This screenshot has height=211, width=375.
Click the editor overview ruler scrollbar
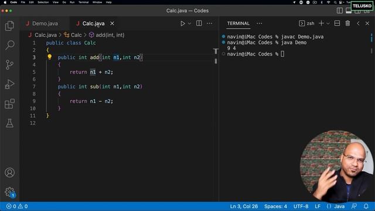coord(216,56)
